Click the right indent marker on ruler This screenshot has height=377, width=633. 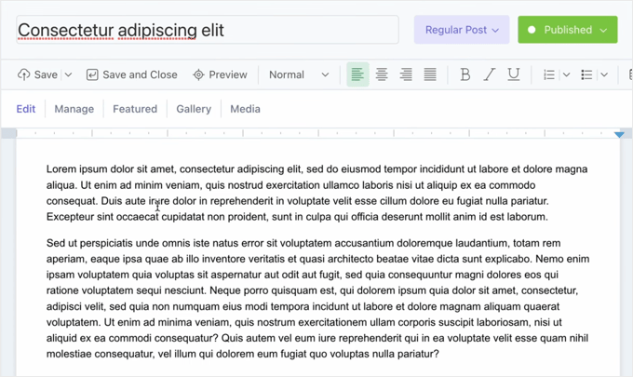tap(620, 135)
